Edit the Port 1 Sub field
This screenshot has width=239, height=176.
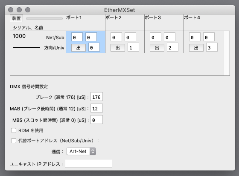[x=91, y=37]
